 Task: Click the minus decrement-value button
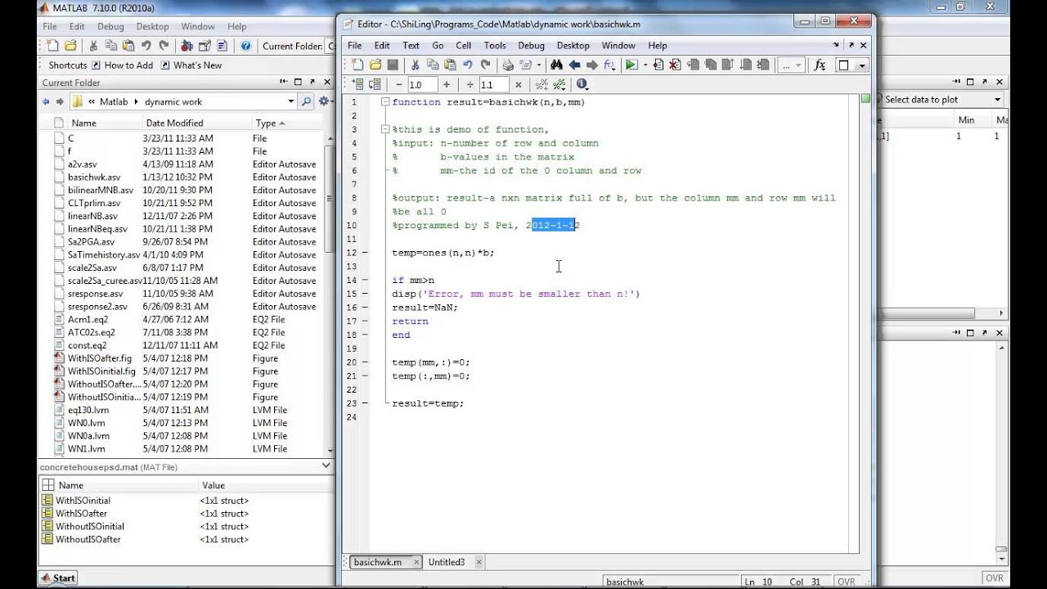point(399,84)
